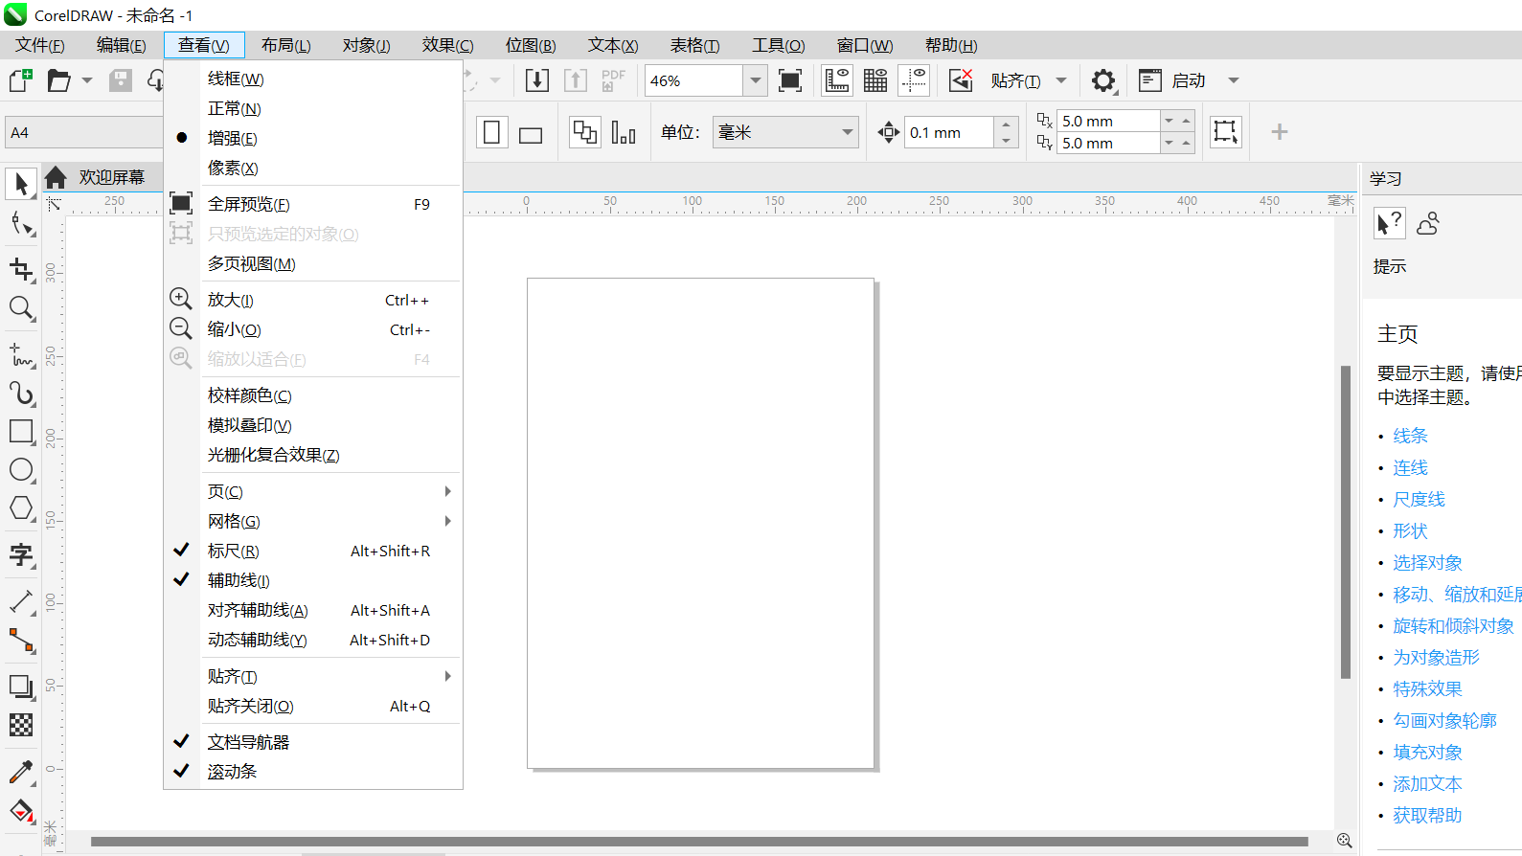The width and height of the screenshot is (1522, 856).
Task: Select the Parallel Dimension line tool
Action: coord(21,601)
